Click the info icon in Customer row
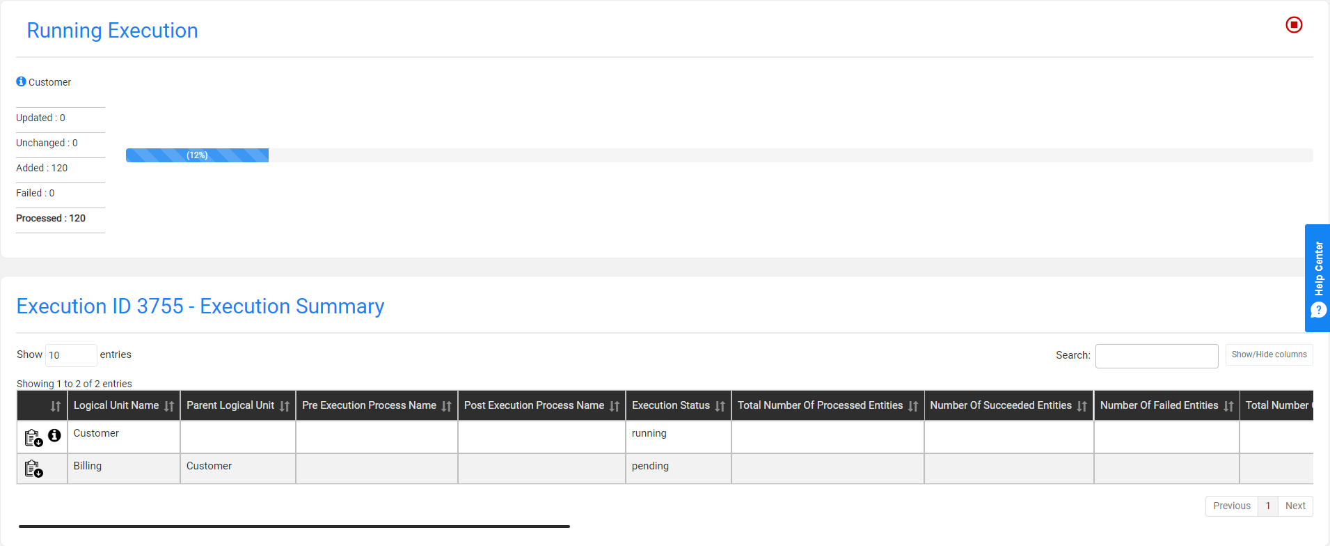 (54, 435)
